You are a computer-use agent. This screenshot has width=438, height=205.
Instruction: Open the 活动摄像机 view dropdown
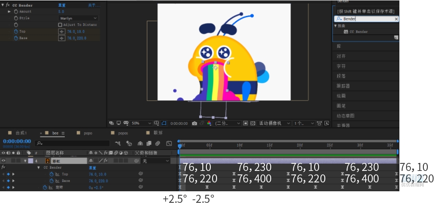pyautogui.click(x=274, y=123)
